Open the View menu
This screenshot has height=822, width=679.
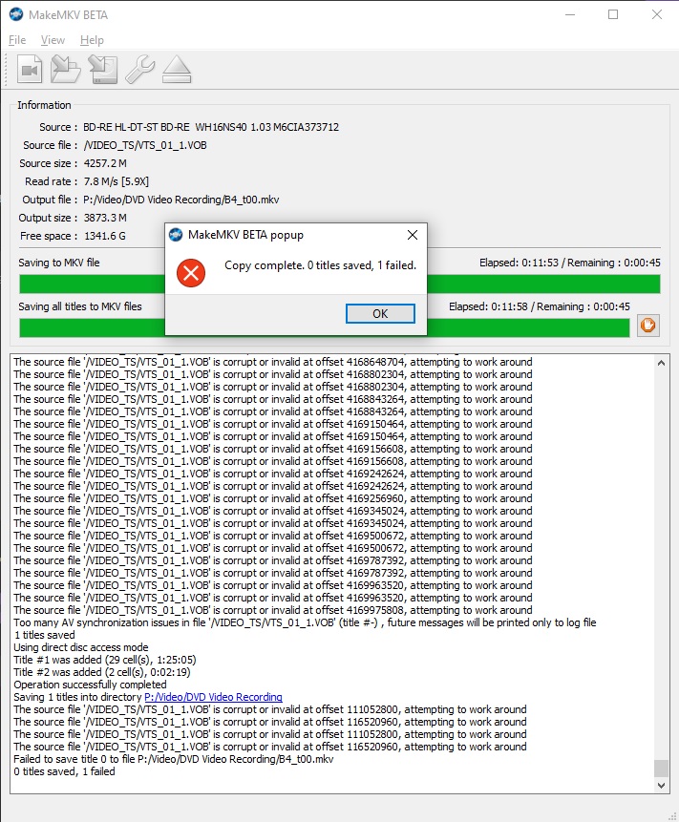coord(53,40)
